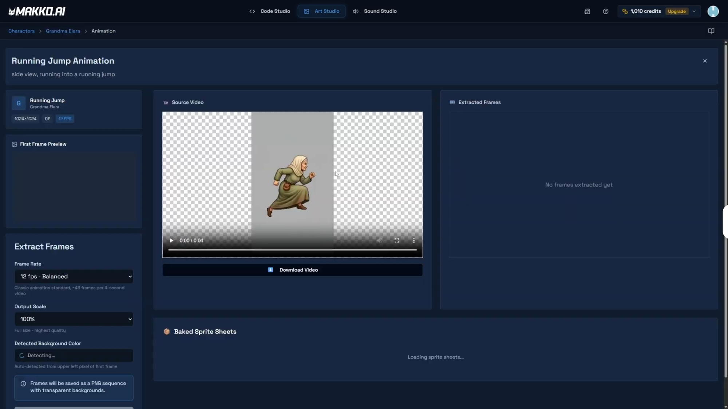Close the Running Jump Animation panel
The image size is (728, 409).
tap(705, 61)
